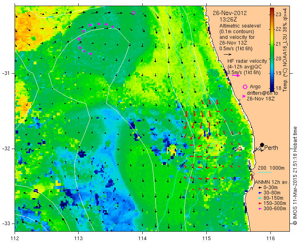Click the colorbar tick label 20
This screenshot has height=243, width=300.
click(279, 59)
